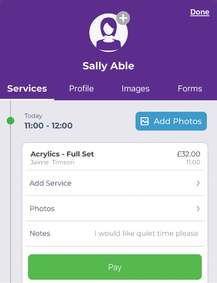This screenshot has height=283, width=217.
Task: Open Add Service via its chevron arrow
Action: click(198, 183)
